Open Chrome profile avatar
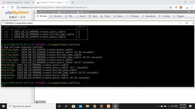This screenshot has height=109, width=195. tap(187, 7)
